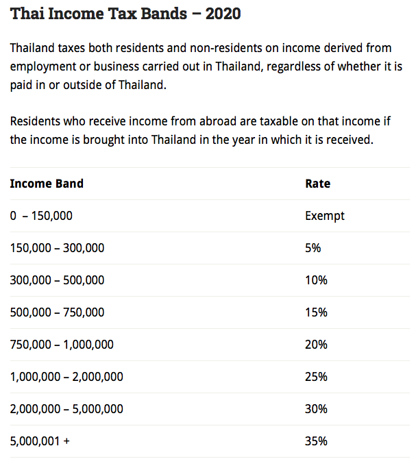Select the "300,000 – 500,000" band cell
The height and width of the screenshot is (470, 416).
tap(58, 280)
